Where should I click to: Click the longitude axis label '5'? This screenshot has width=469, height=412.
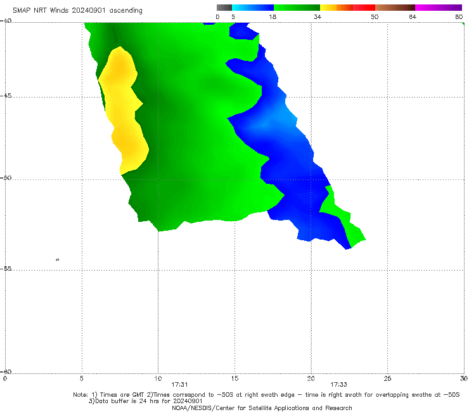coord(81,378)
